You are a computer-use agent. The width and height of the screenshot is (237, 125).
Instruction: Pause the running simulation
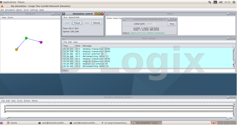click(x=77, y=23)
